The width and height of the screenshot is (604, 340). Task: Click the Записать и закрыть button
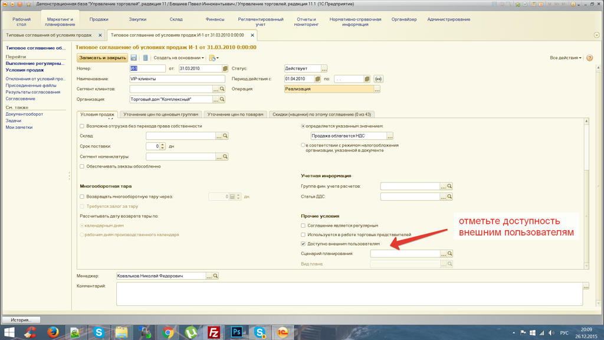point(103,58)
